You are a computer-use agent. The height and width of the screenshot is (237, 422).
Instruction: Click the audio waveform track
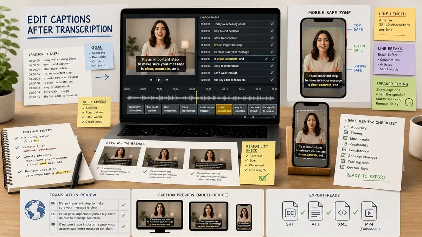(201, 98)
